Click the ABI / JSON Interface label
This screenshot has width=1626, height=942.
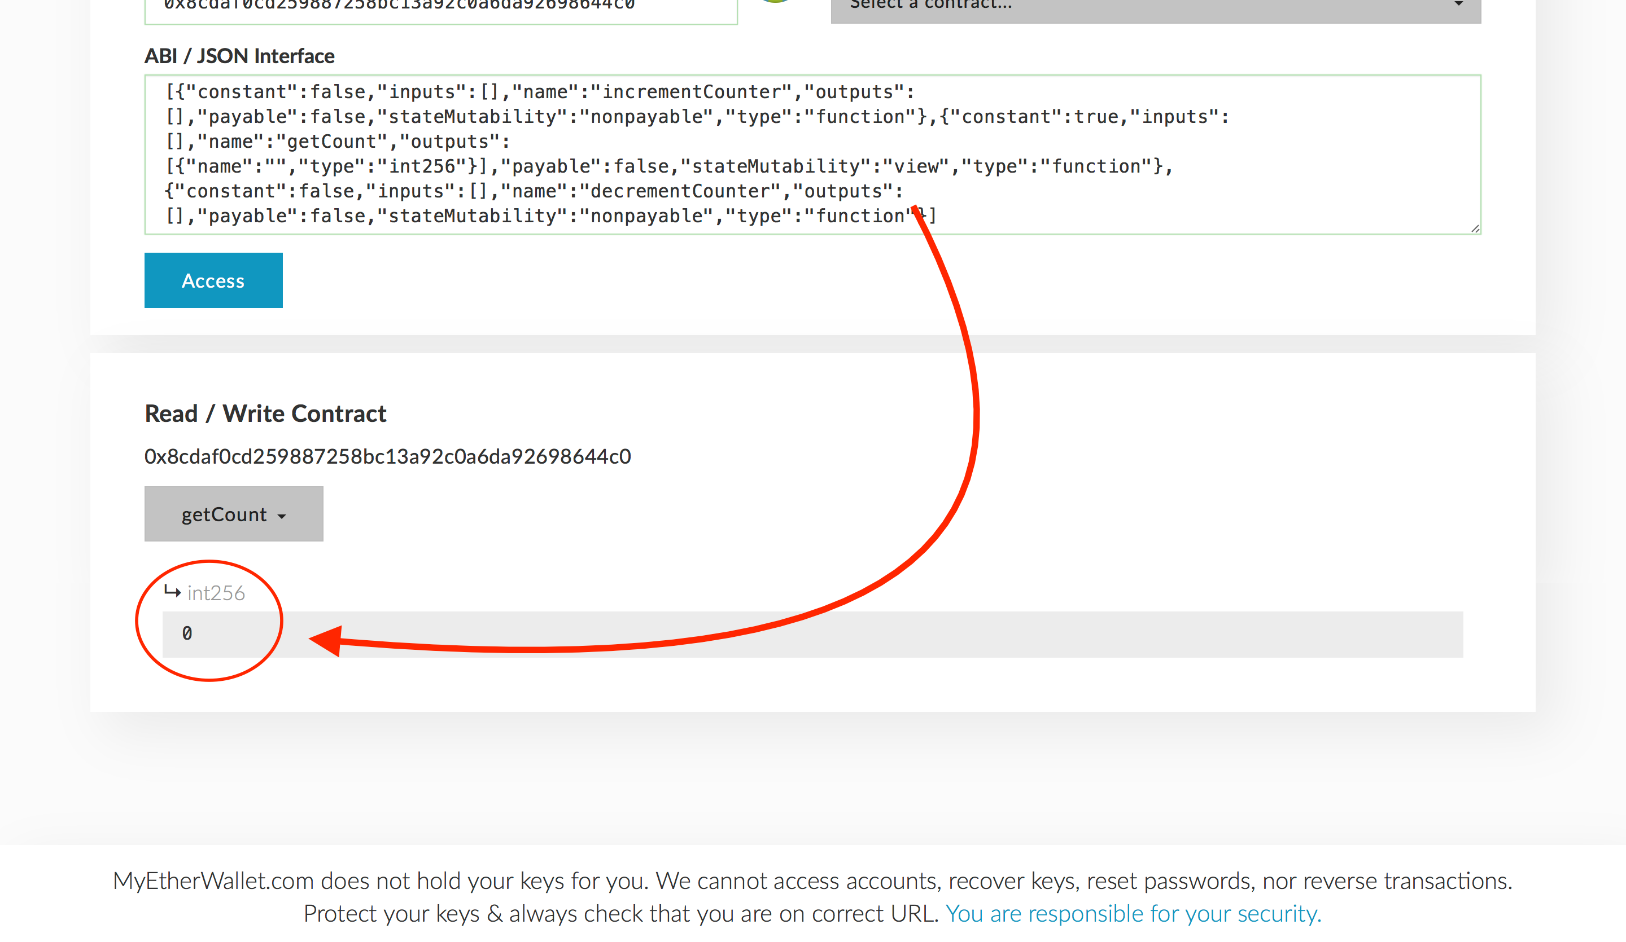pyautogui.click(x=239, y=56)
